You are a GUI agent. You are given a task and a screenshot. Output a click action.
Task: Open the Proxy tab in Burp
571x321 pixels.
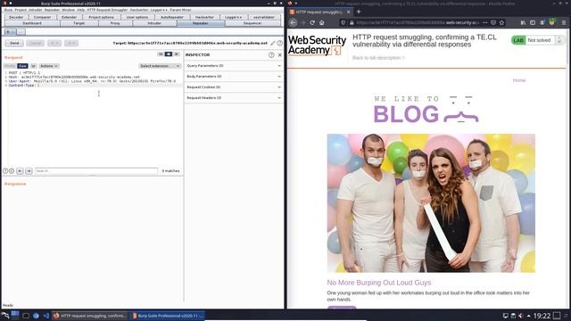click(115, 23)
